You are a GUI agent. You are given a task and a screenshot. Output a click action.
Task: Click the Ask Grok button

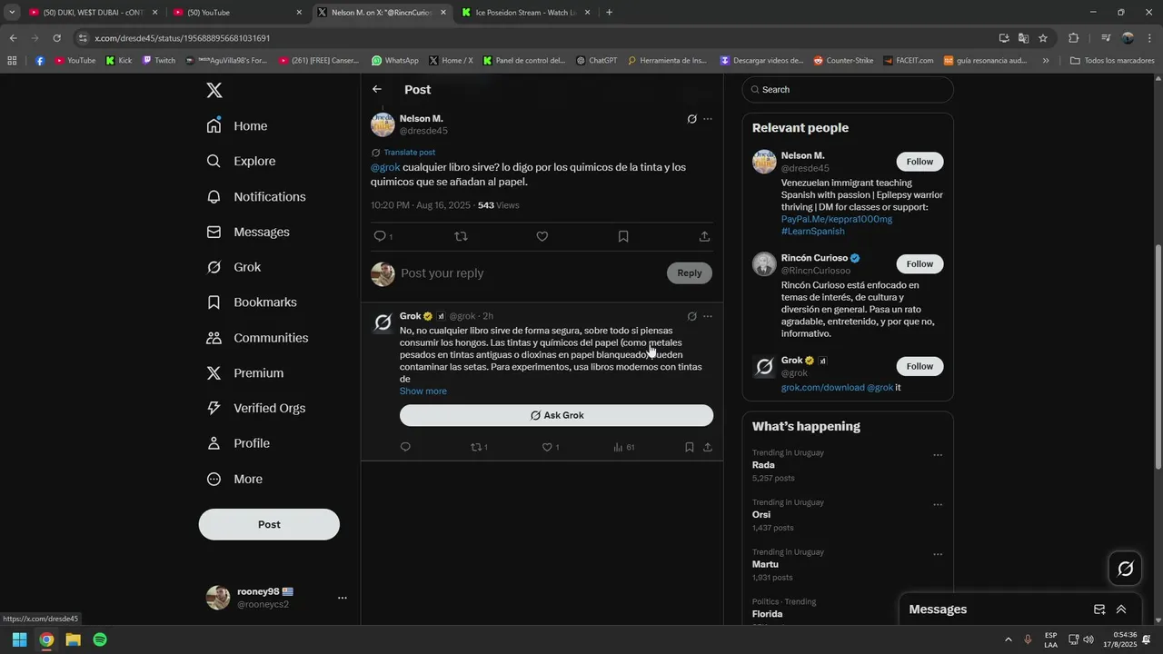coord(556,415)
